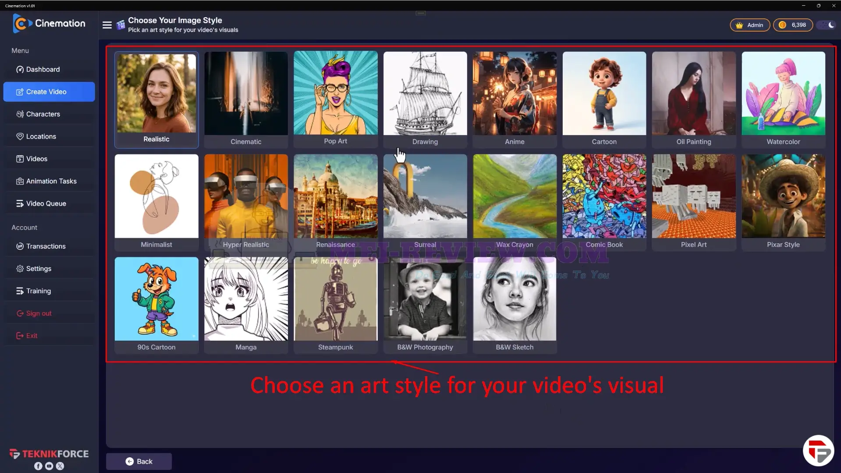
Task: Select the B&W Sketch style
Action: click(515, 305)
